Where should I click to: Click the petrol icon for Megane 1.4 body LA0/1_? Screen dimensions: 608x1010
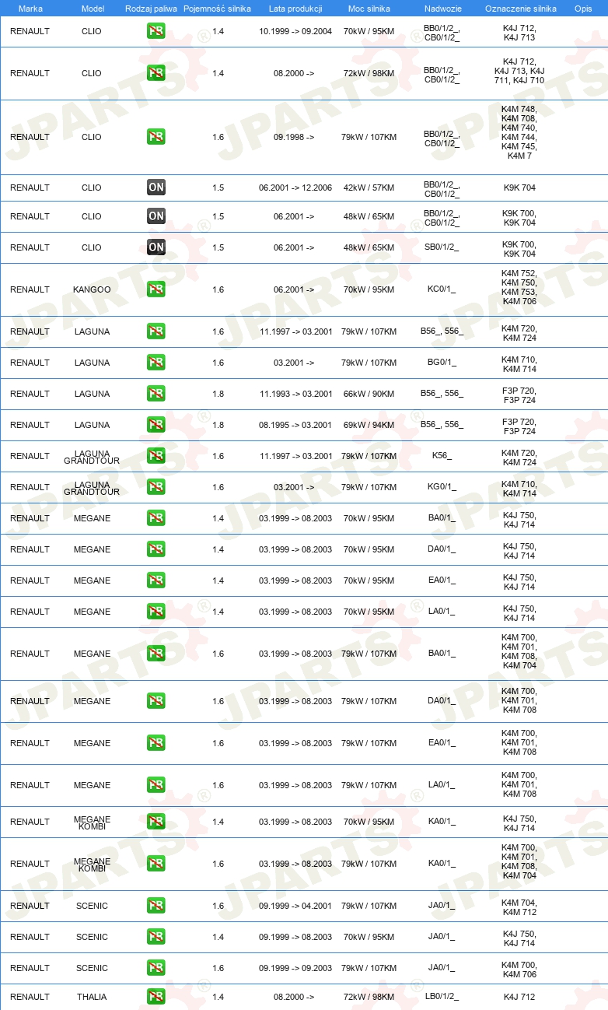pyautogui.click(x=156, y=612)
